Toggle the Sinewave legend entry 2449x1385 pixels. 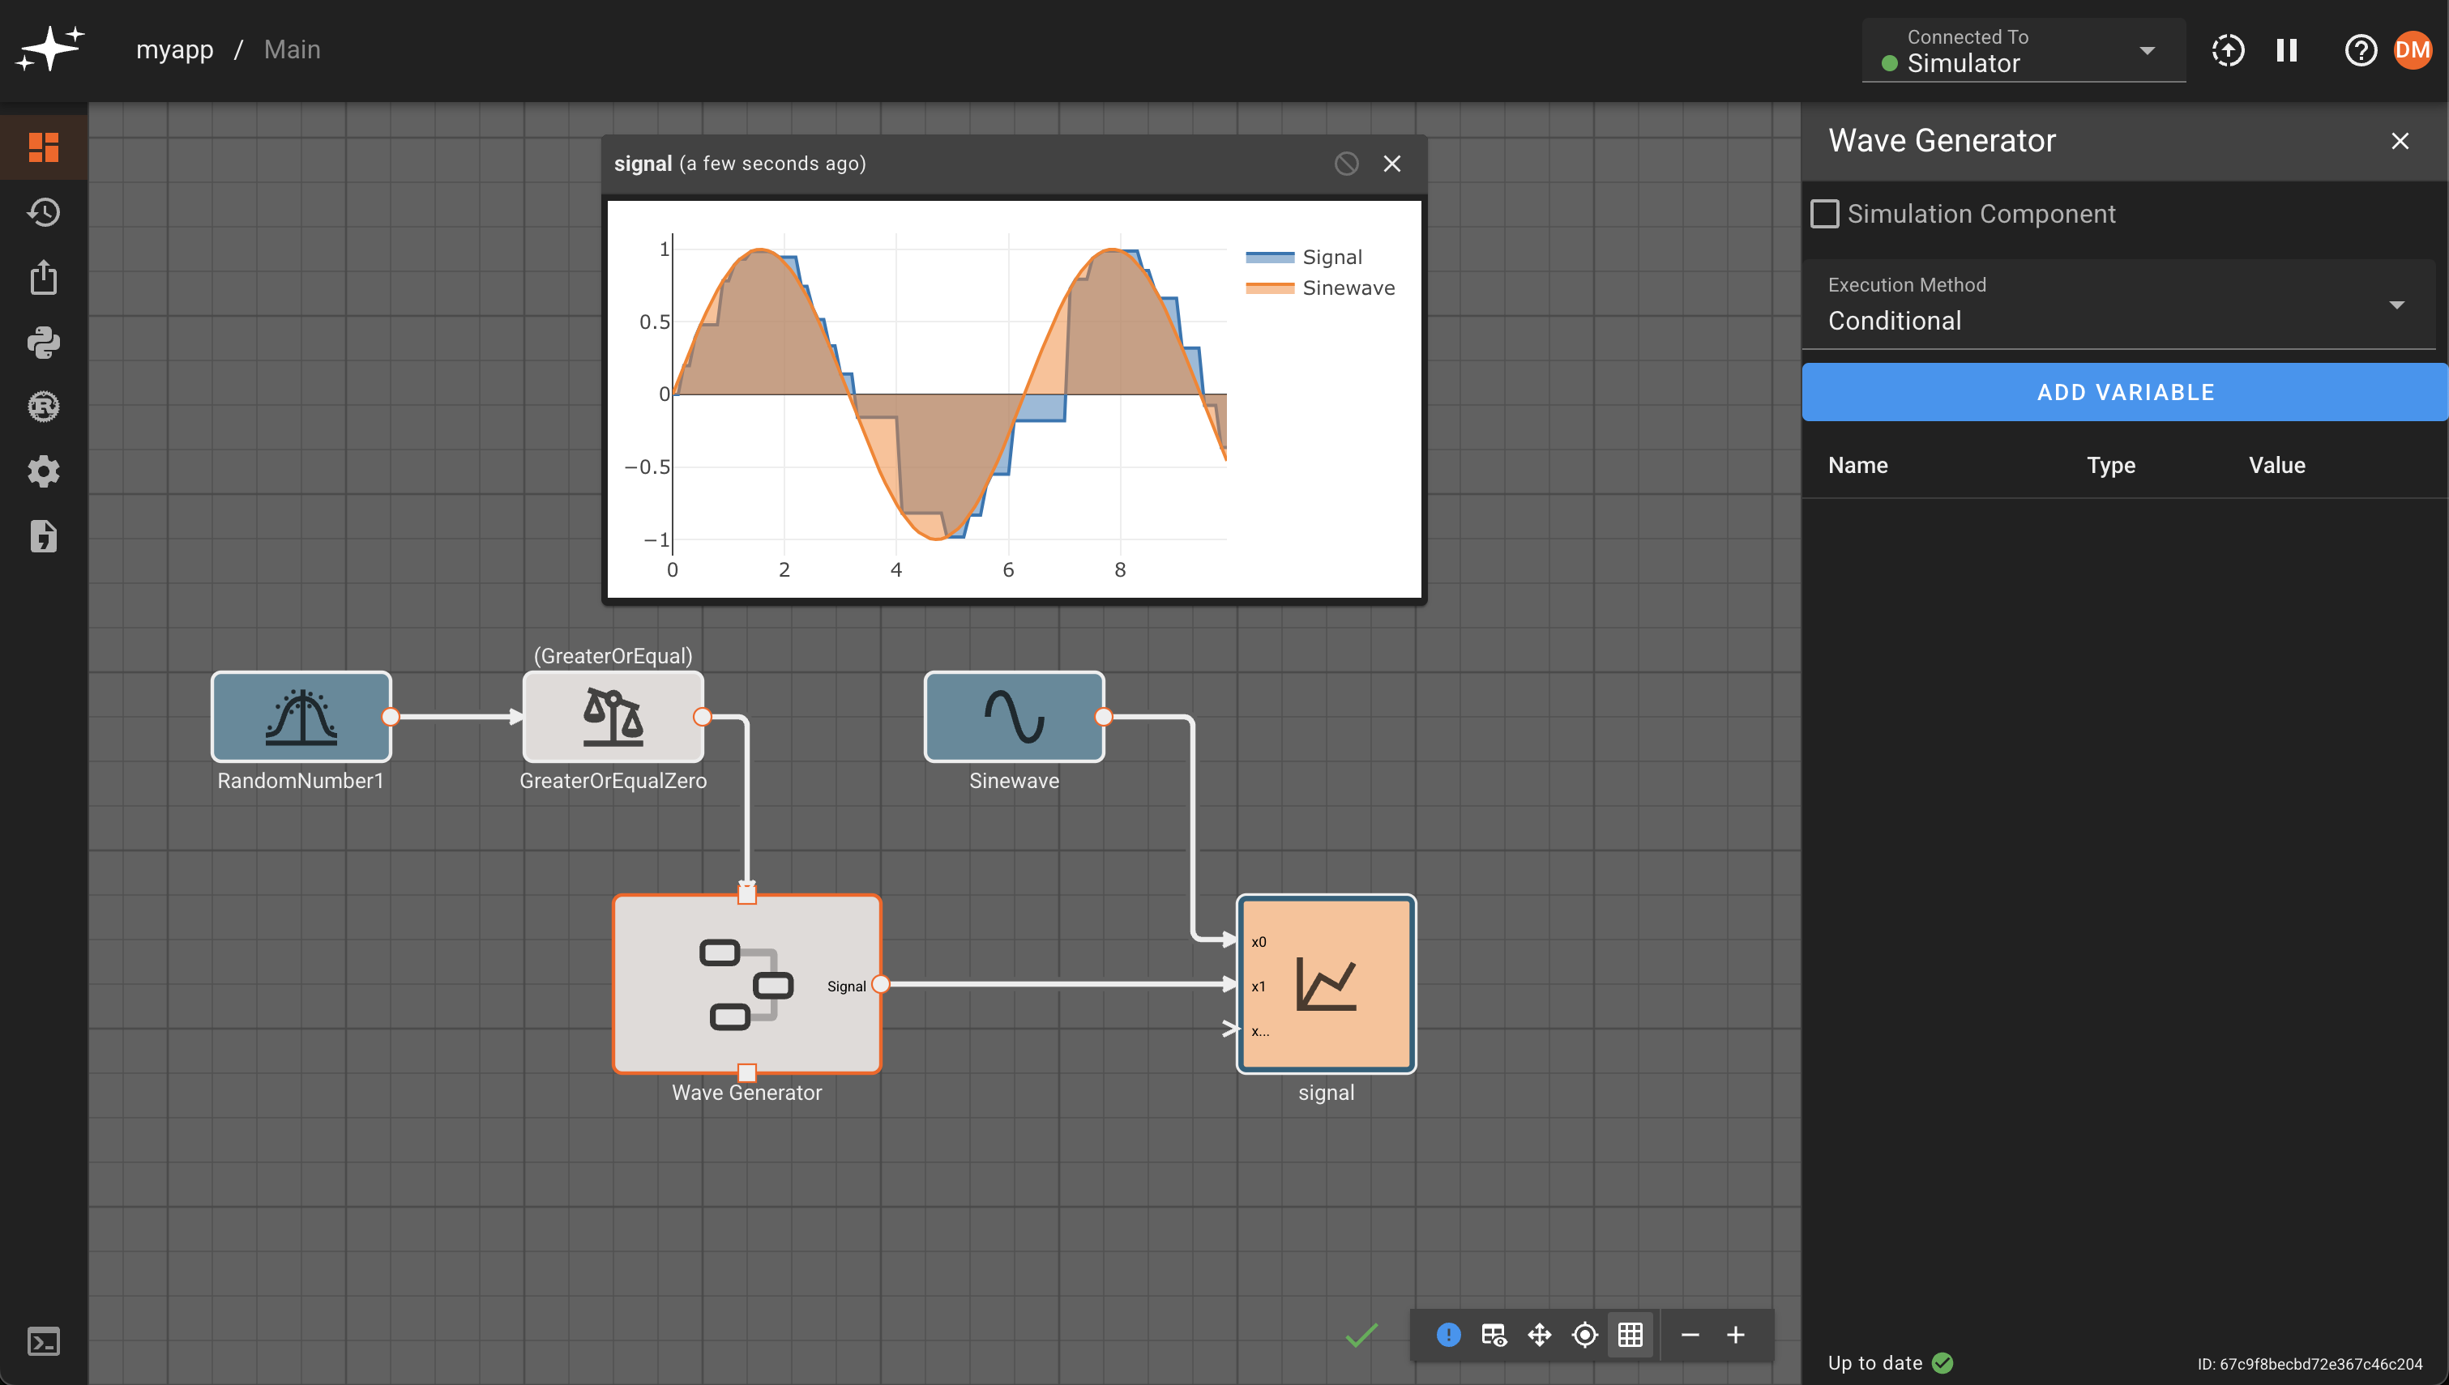[1321, 288]
